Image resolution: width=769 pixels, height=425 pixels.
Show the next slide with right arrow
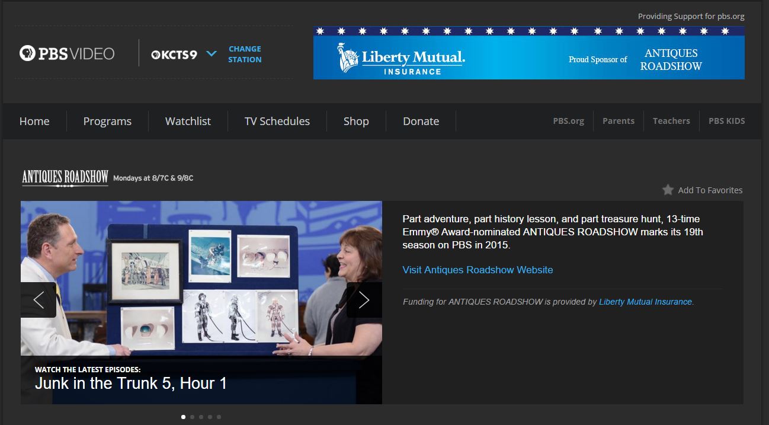coord(364,300)
